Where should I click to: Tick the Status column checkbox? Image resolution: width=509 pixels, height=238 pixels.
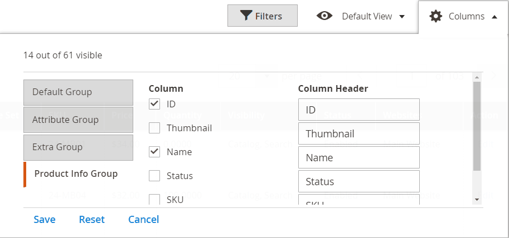click(154, 176)
